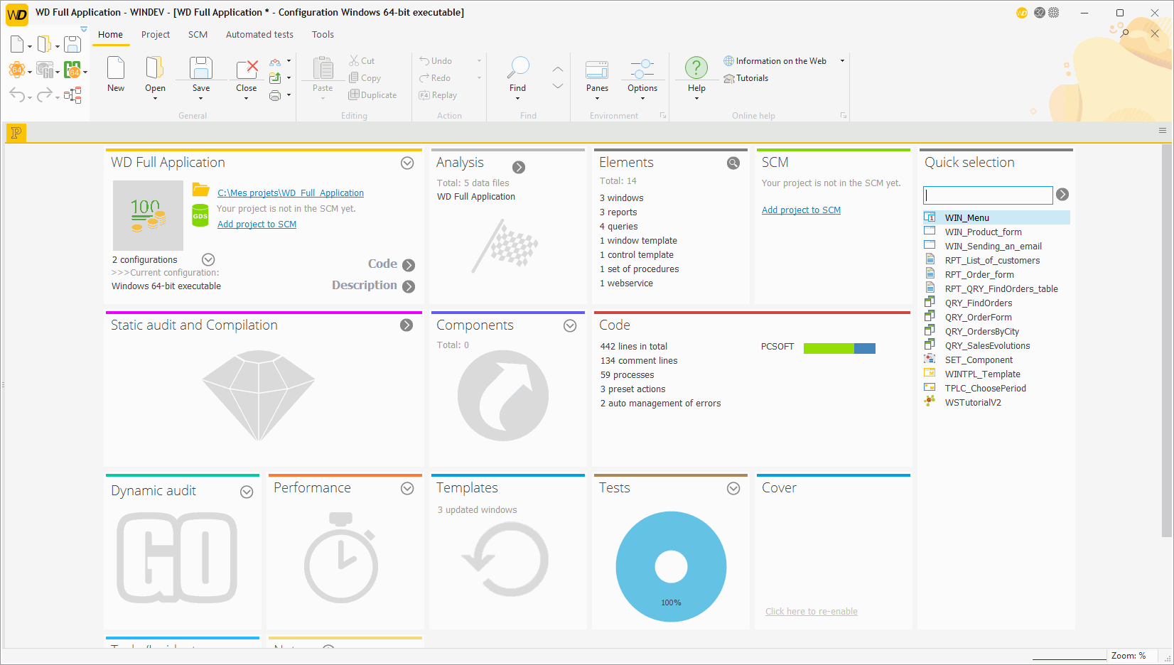Click the Close element icon with red X

[x=247, y=68]
